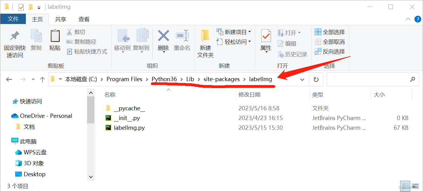Click 全部取消 to deselect all
423x192 pixels.
pos(330,42)
